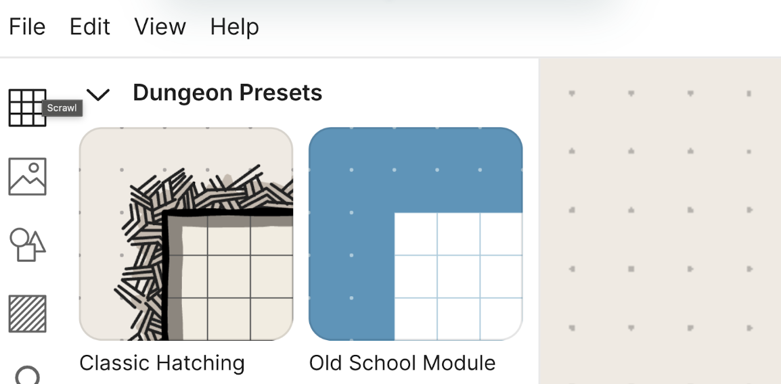The width and height of the screenshot is (781, 384).
Task: Click the Dungeon Presets section heading
Action: 227,93
